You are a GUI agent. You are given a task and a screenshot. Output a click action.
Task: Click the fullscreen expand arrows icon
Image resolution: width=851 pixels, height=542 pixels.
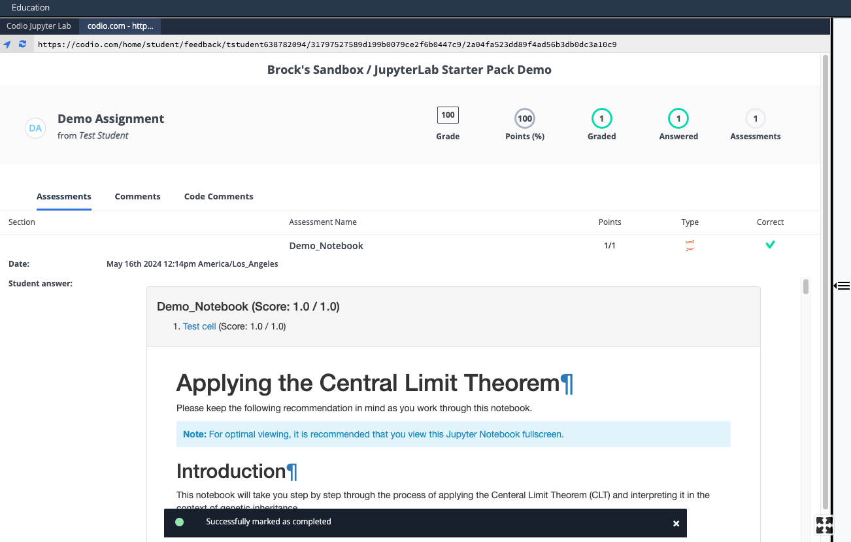825,525
